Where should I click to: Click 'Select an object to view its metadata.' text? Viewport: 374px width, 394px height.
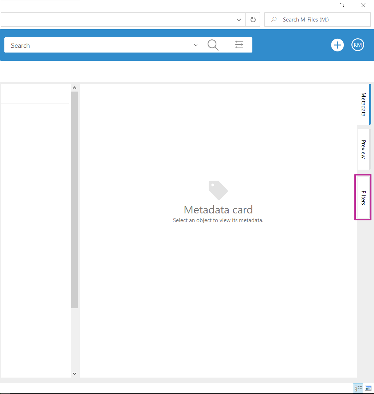(x=218, y=220)
